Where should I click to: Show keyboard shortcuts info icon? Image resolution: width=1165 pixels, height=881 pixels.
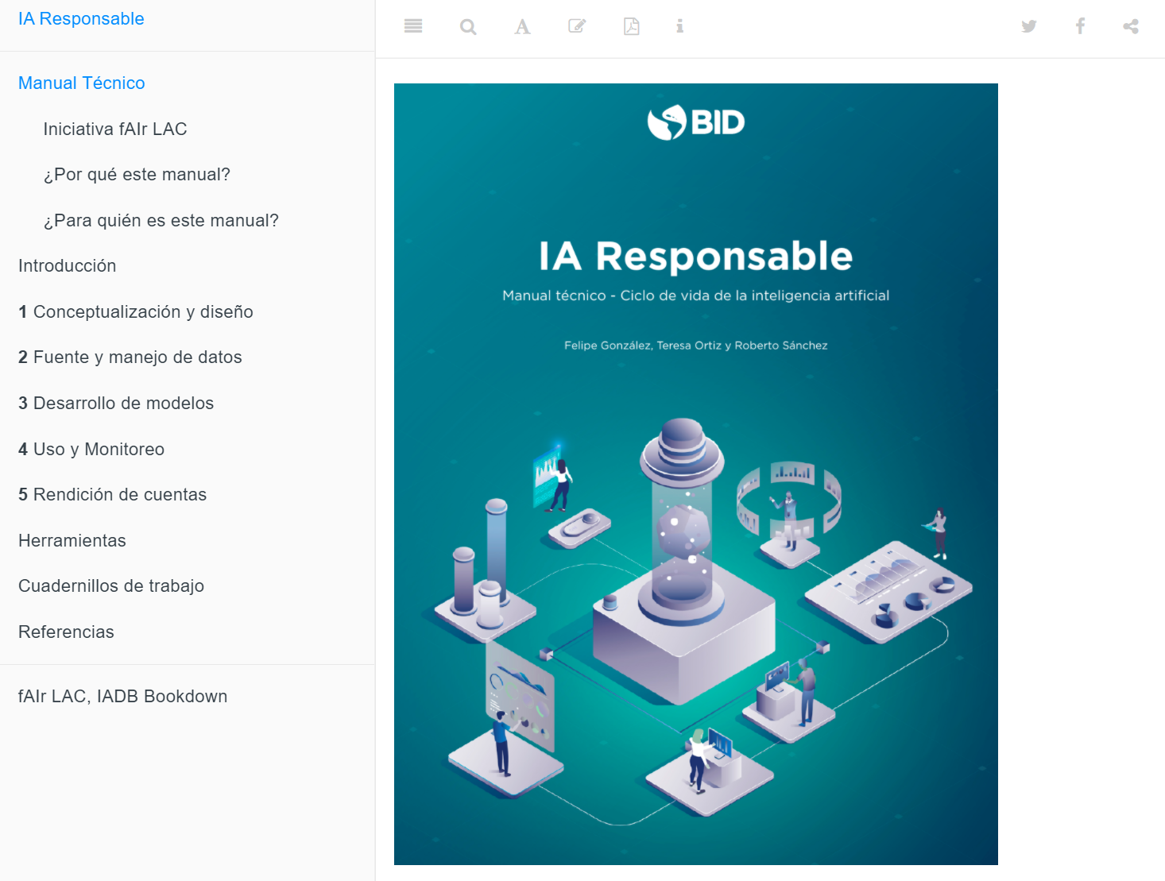tap(679, 26)
